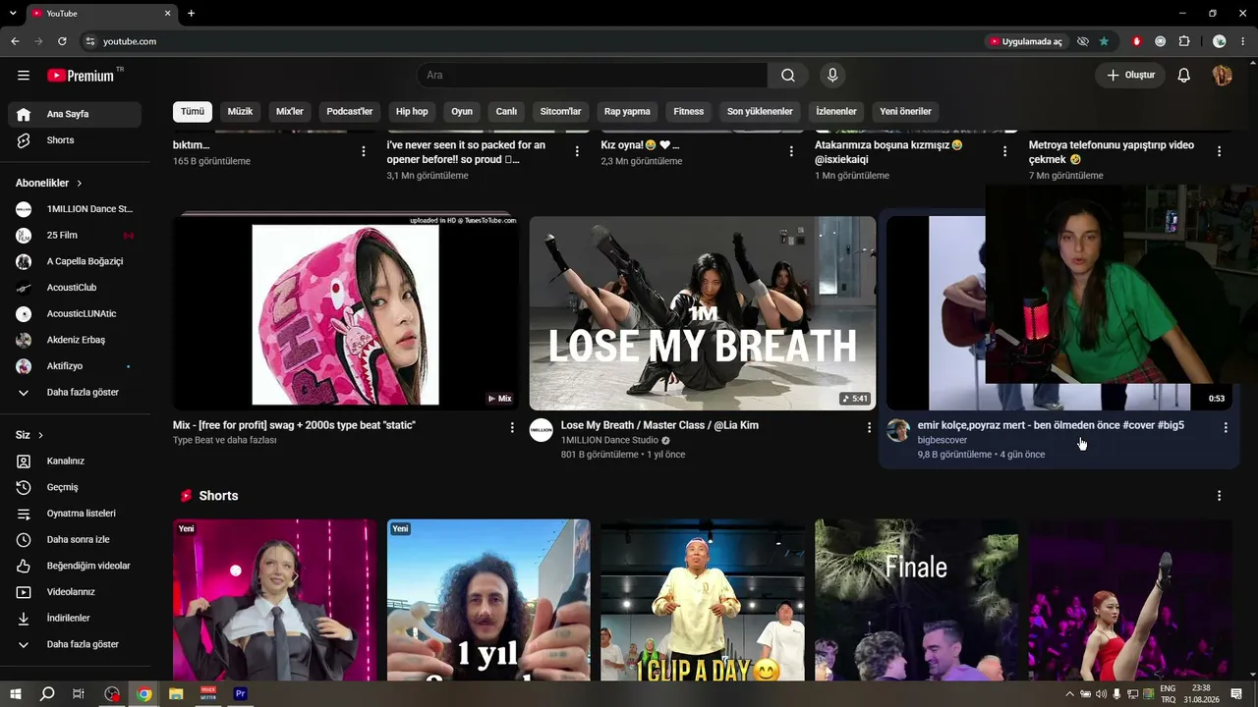The height and width of the screenshot is (707, 1258).
Task: Open the Chrome extensions puzzle icon
Action: tap(1184, 41)
